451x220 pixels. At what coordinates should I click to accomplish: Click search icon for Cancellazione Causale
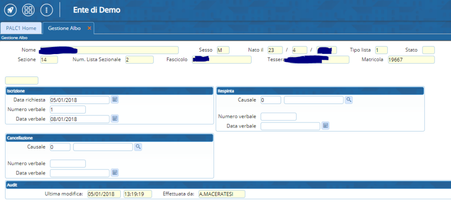point(138,146)
